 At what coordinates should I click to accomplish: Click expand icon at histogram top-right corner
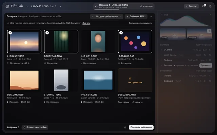tap(210, 14)
